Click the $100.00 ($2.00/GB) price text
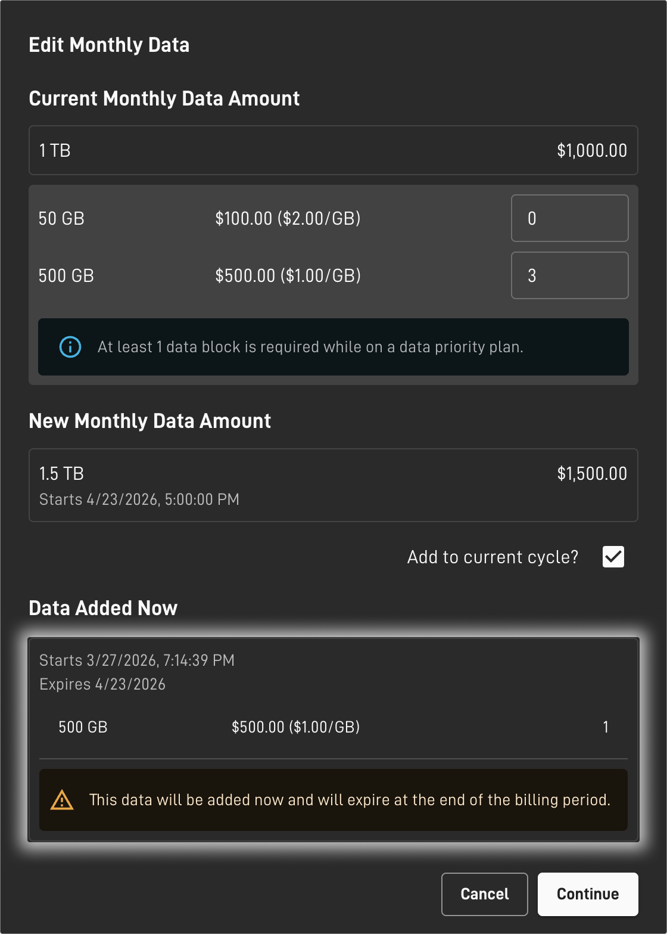This screenshot has height=934, width=667. coord(288,219)
